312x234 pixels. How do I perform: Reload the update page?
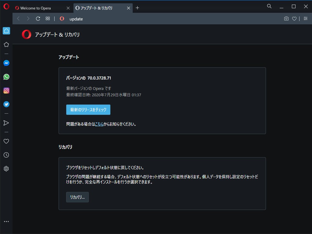[x=38, y=19]
